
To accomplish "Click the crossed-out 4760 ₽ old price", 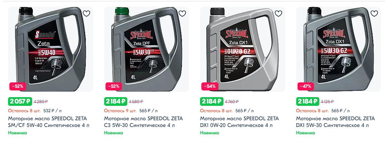I will [233, 101].
